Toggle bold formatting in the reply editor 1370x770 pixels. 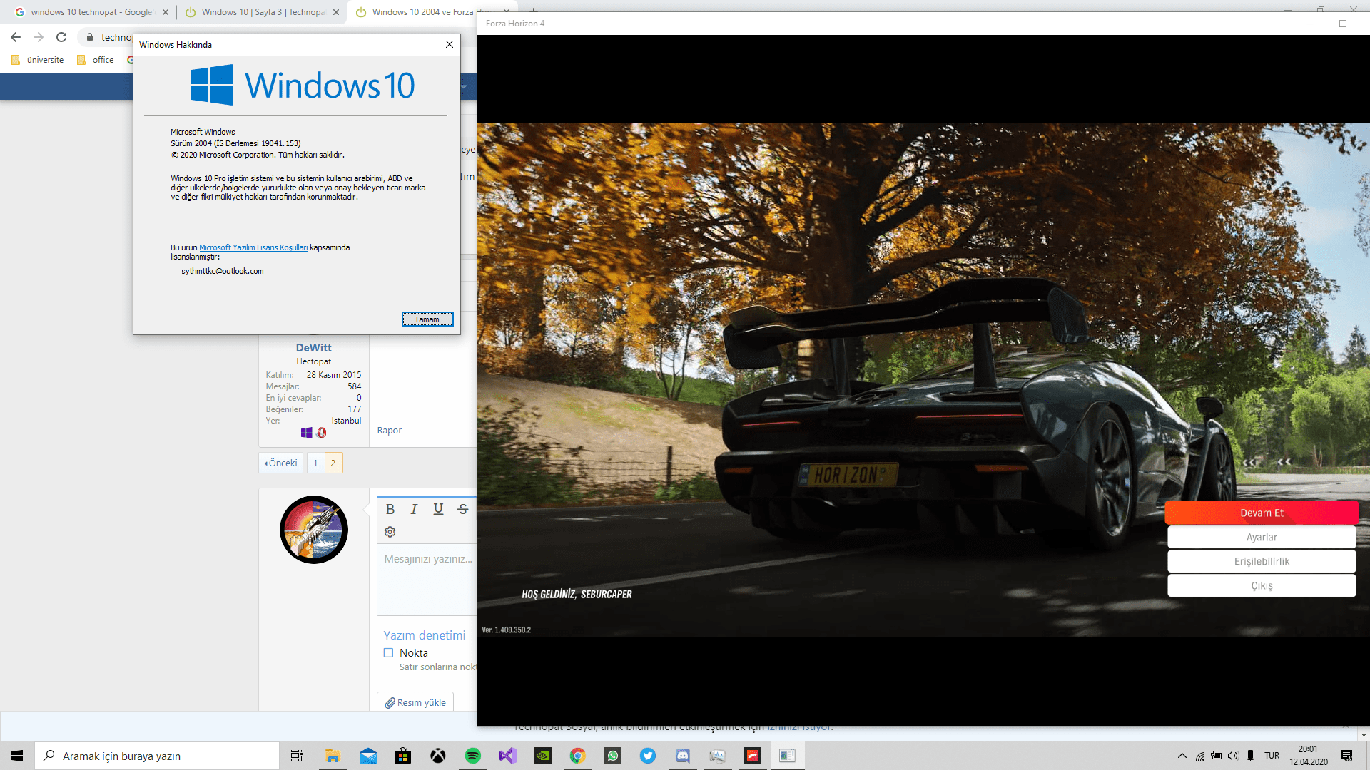[390, 509]
